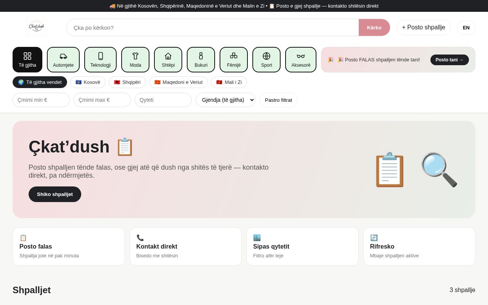Open the Gjendja condition dropdown
Viewport: 488px width, 305px height.
pyautogui.click(x=225, y=100)
